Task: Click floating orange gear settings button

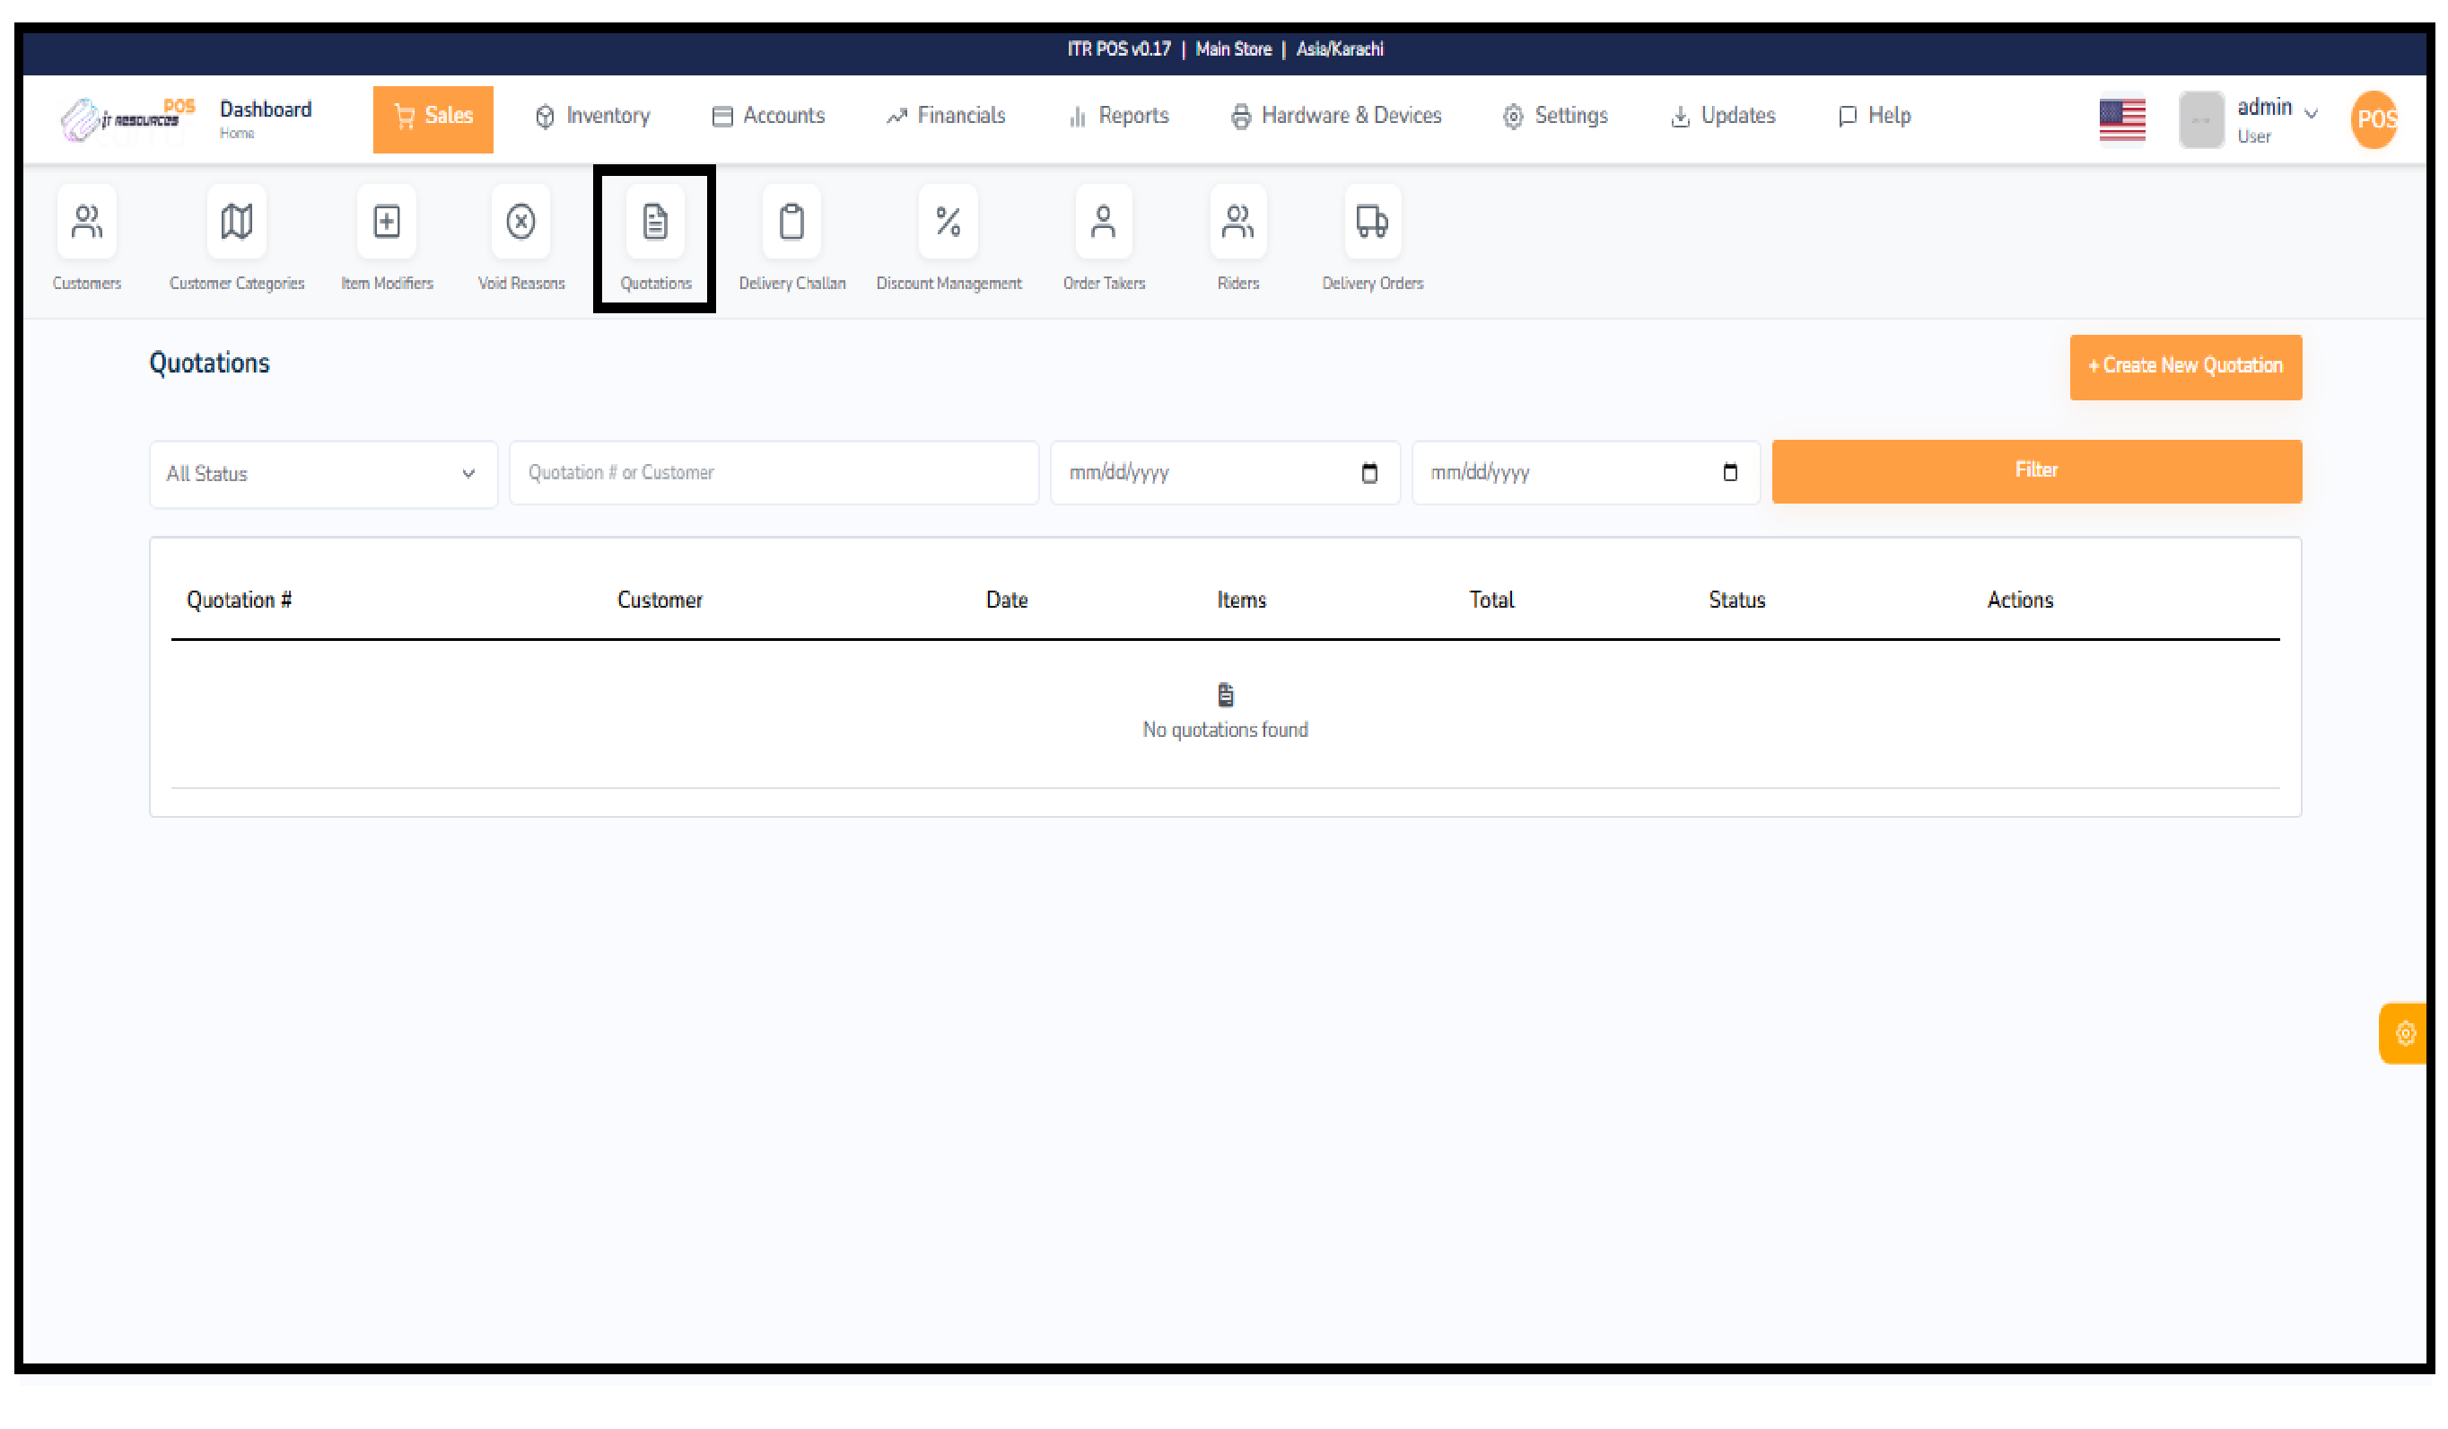Action: click(x=2404, y=1034)
